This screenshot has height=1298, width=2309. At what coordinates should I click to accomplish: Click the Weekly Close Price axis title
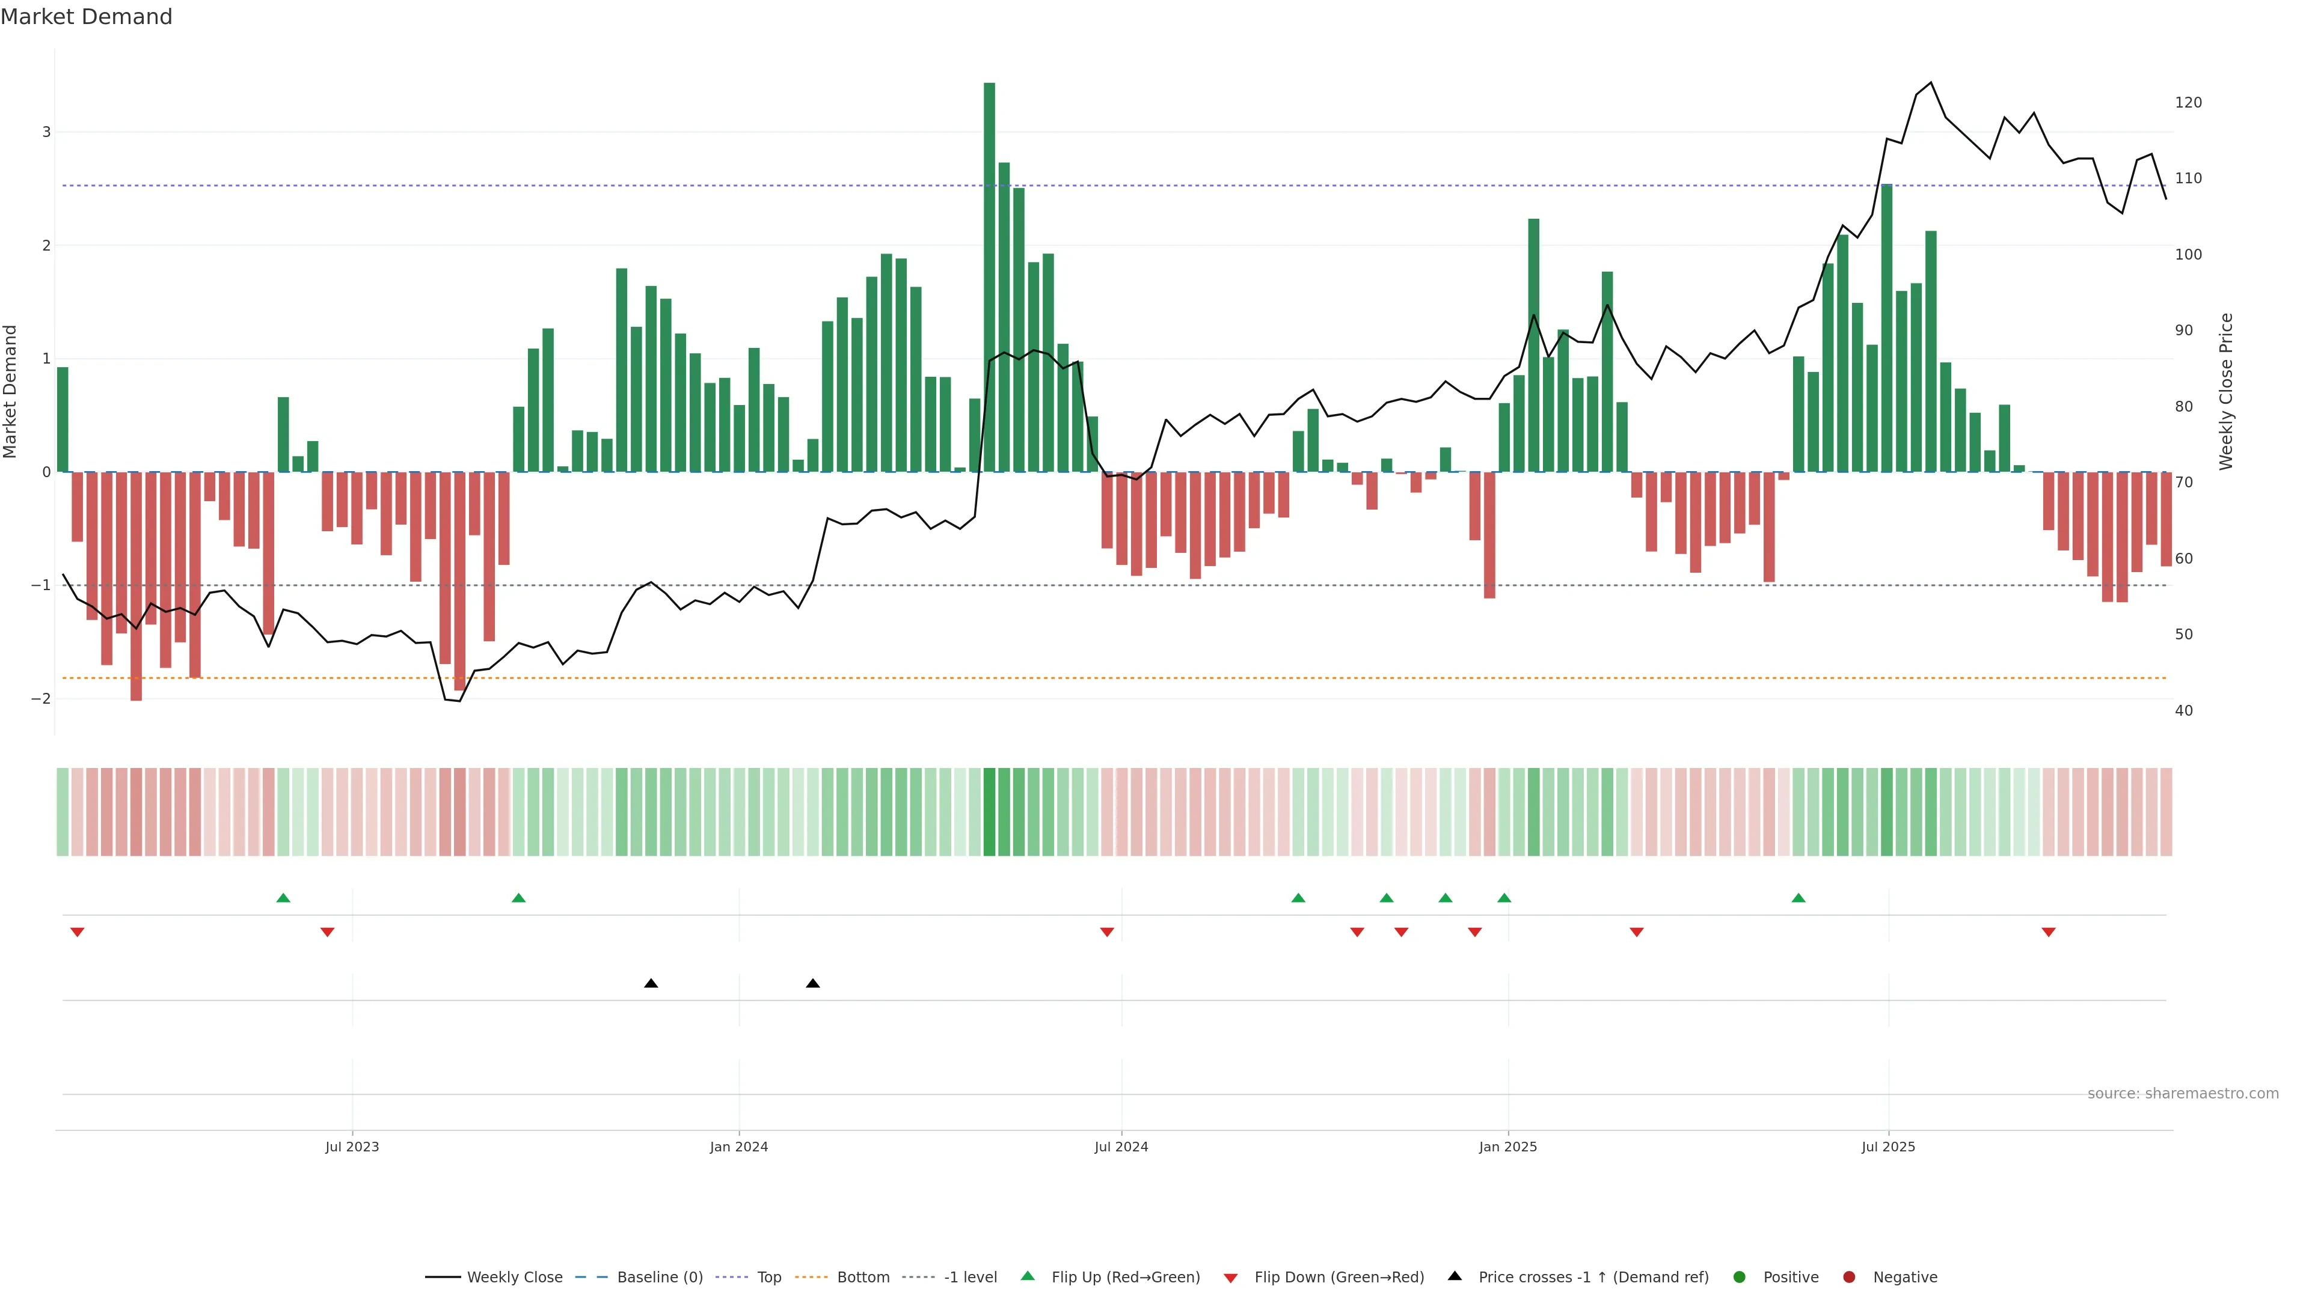(2225, 391)
